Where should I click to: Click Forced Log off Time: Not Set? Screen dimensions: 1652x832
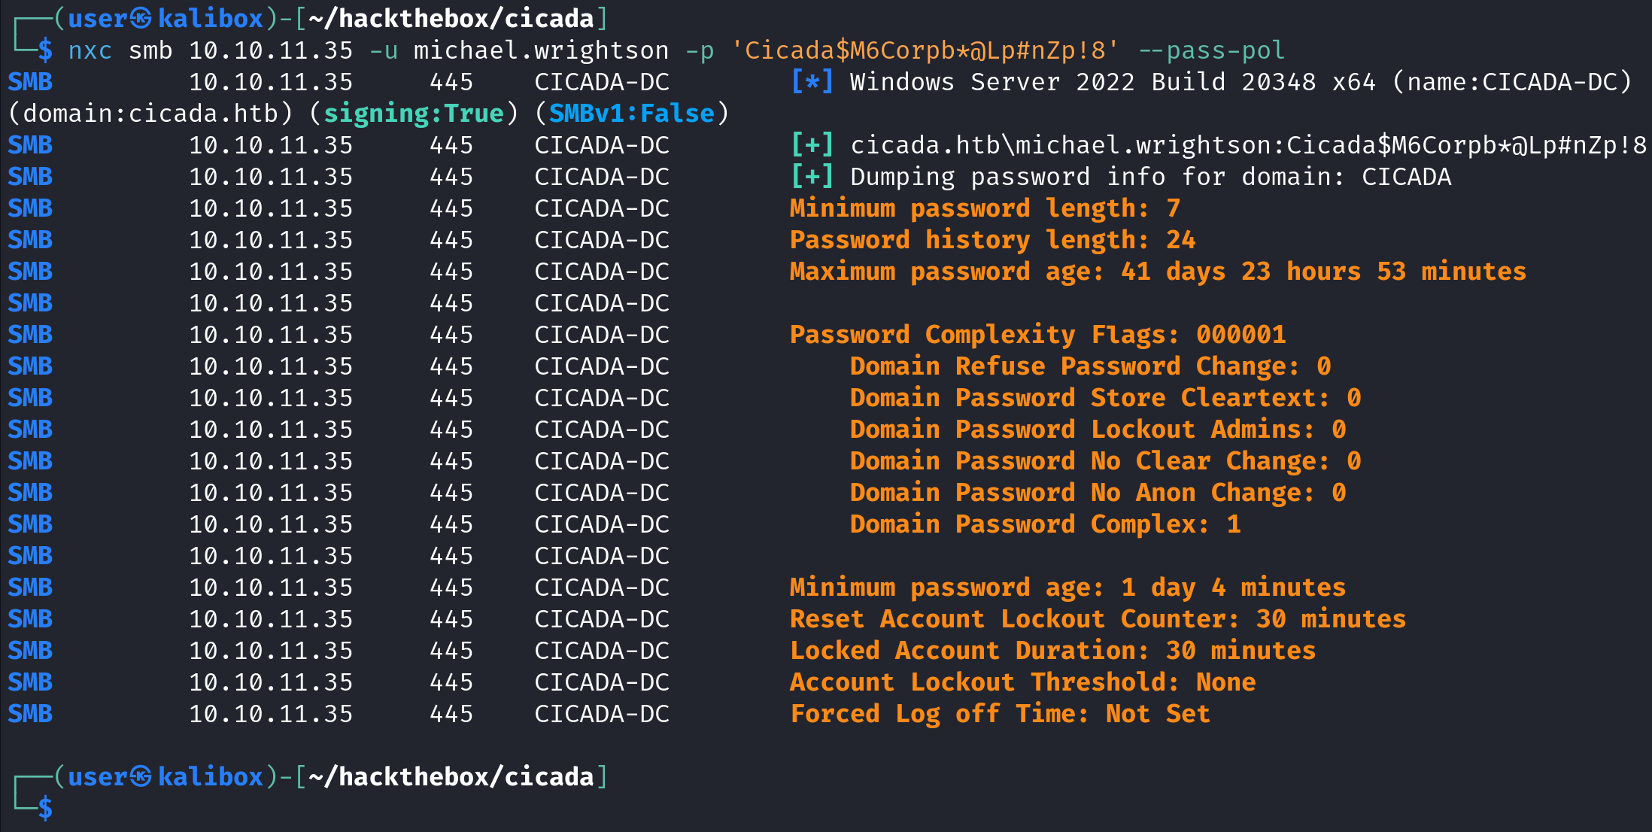(x=1001, y=714)
